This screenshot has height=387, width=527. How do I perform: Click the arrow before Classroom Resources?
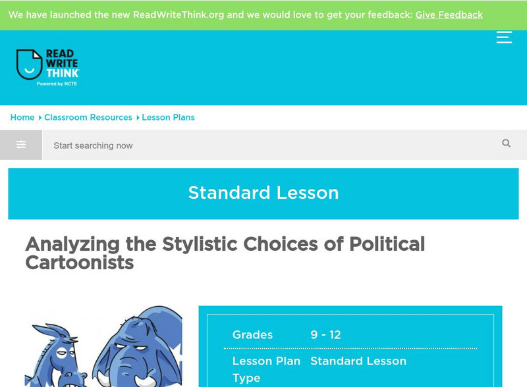(40, 118)
